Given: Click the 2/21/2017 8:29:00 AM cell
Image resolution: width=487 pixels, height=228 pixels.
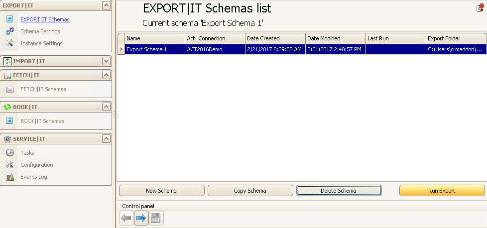Looking at the screenshot, I should 275,49.
